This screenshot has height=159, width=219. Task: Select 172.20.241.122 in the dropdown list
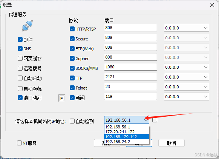pos(127,132)
